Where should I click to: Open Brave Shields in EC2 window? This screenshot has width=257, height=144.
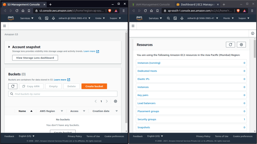point(238,11)
